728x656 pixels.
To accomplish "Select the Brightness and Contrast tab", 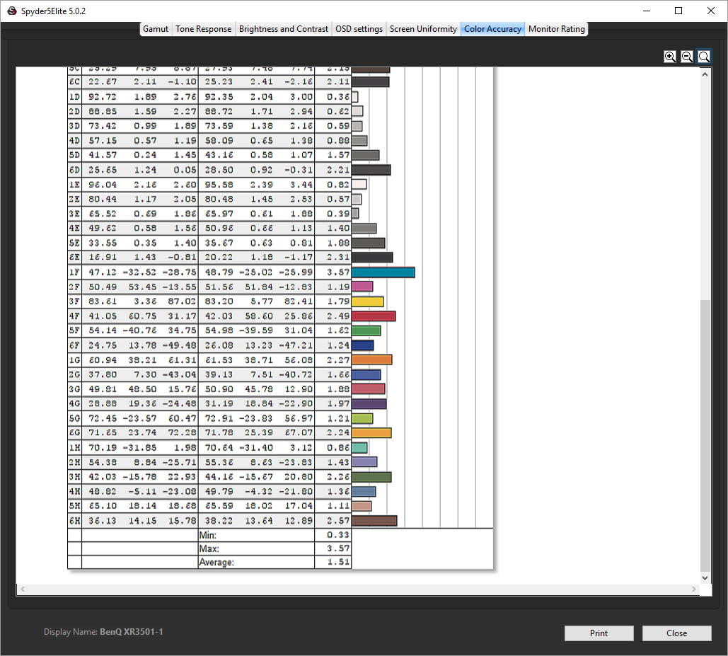I will point(283,29).
